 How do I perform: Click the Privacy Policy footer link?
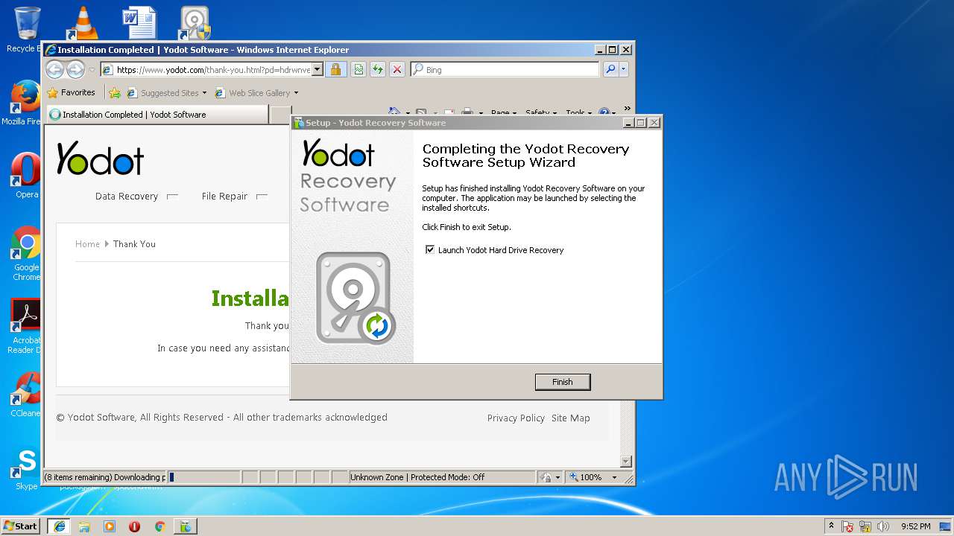[x=516, y=418]
